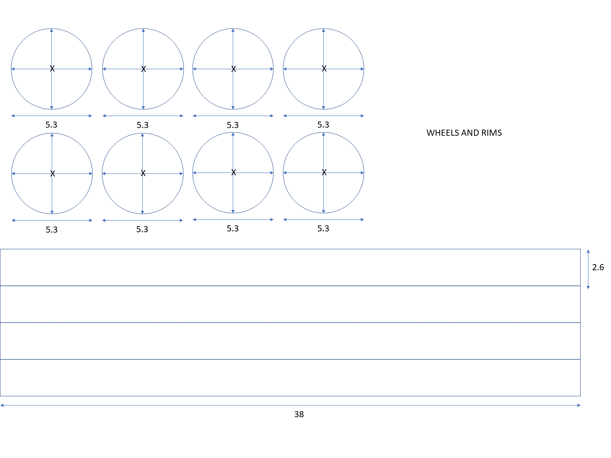Select the second circle in the top row
Image resolution: width=611 pixels, height=458 pixels.
click(142, 69)
